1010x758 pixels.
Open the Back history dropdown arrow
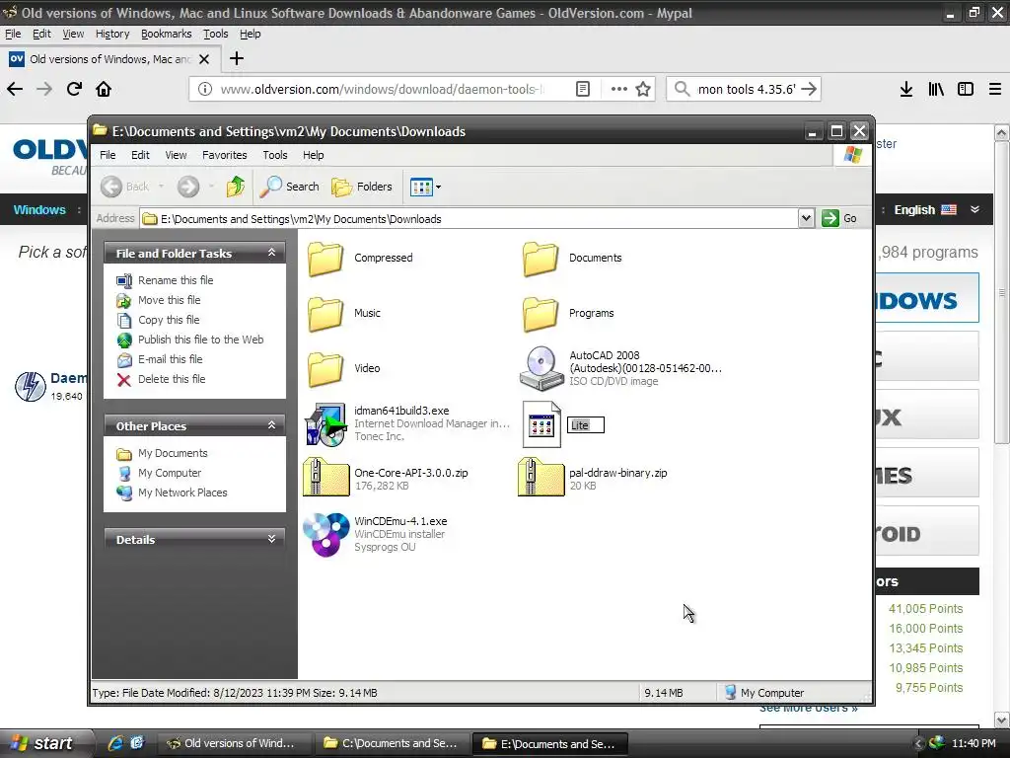[x=161, y=187]
